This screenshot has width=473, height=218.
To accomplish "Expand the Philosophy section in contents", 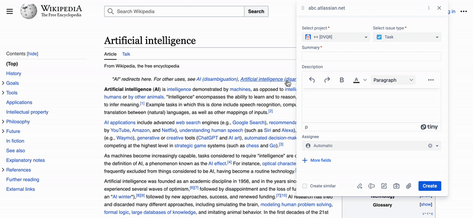I will coord(3,122).
